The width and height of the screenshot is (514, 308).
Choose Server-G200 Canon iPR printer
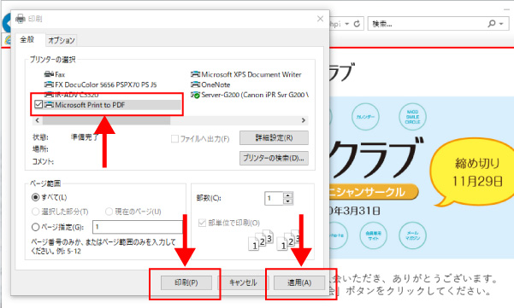250,95
